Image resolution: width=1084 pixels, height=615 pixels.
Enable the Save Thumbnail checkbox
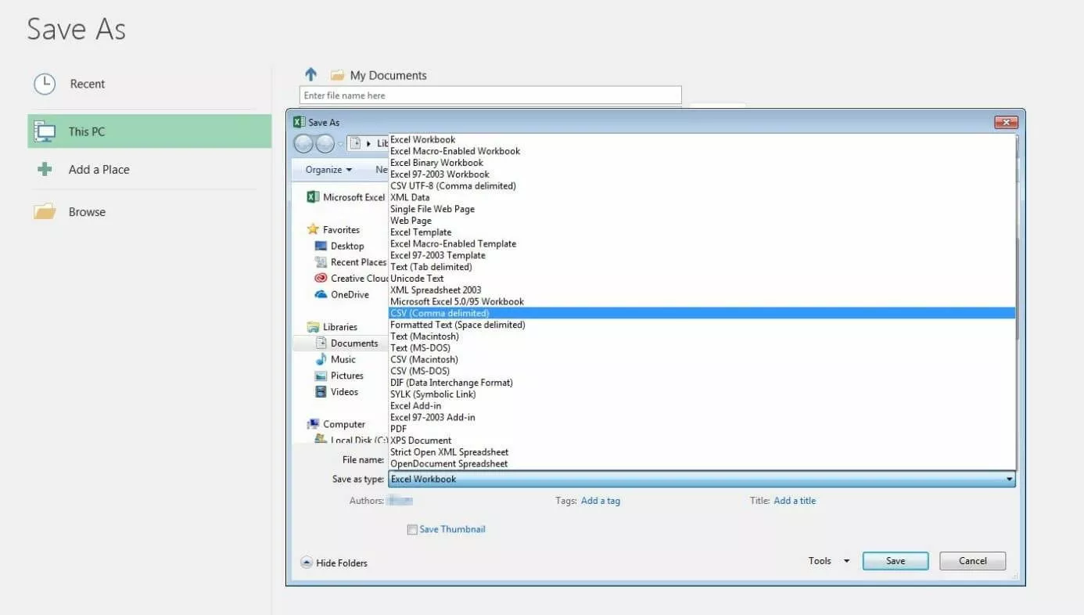pos(412,529)
